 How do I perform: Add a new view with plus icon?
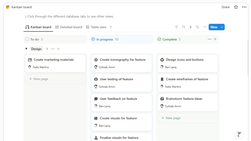(111, 27)
